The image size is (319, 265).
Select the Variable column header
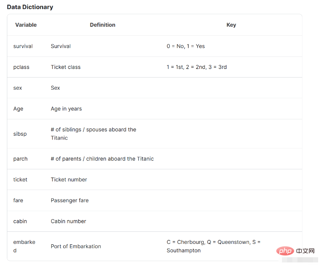pos(26,25)
